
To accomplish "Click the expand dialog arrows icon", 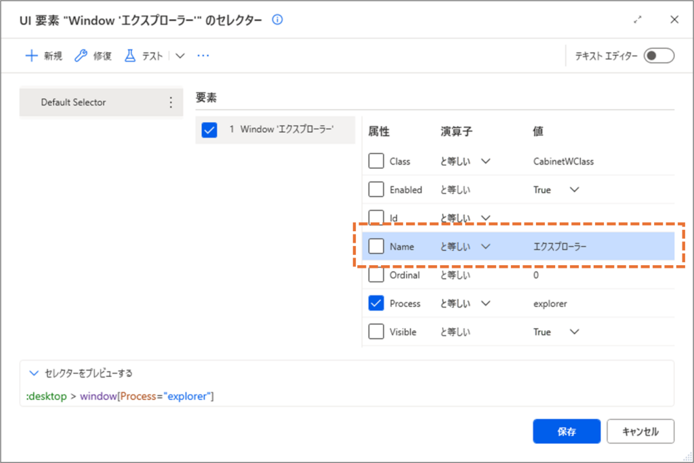I will pyautogui.click(x=637, y=20).
